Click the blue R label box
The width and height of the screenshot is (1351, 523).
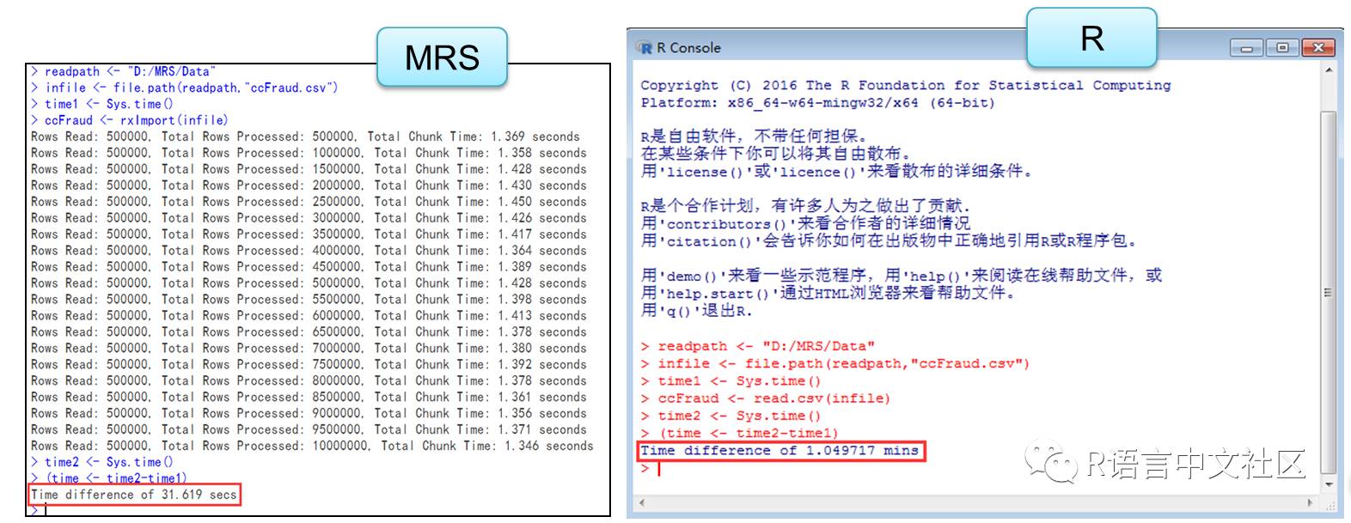[1091, 39]
